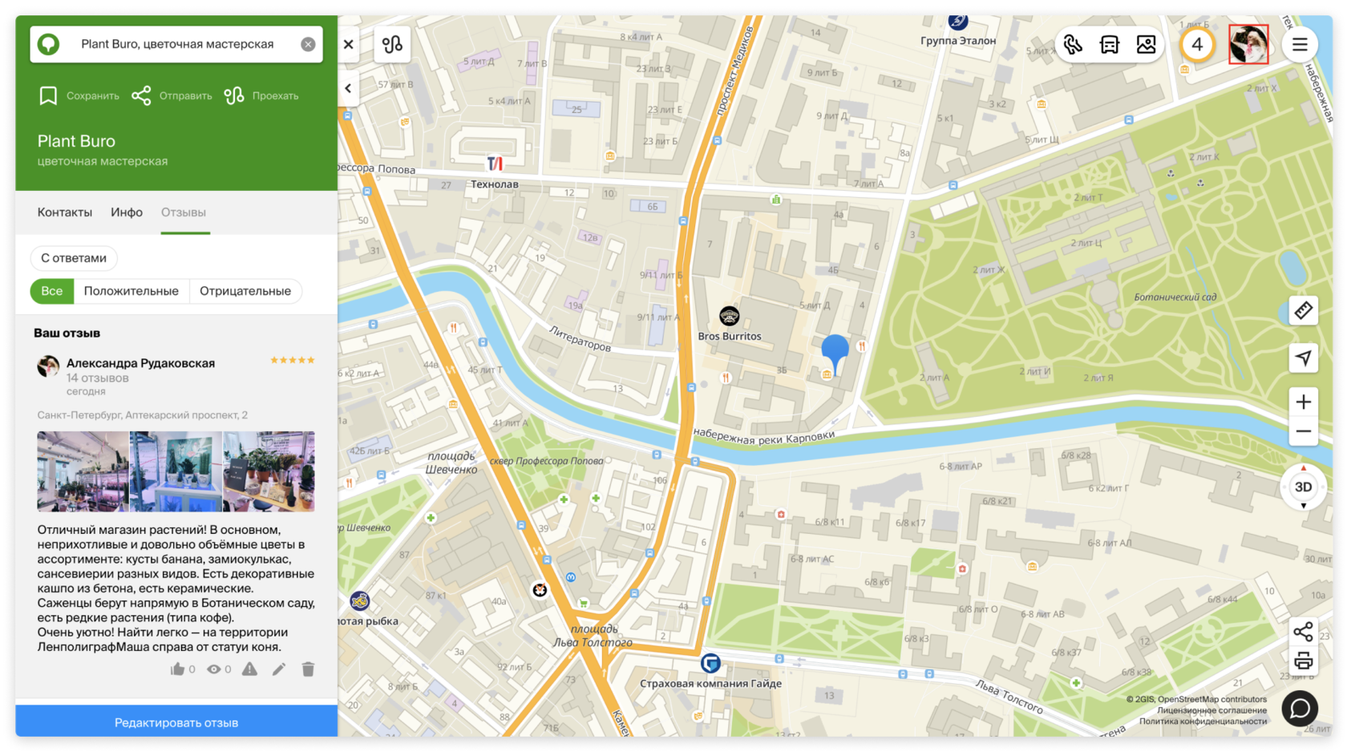Viewport: 1347px width, 752px height.
Task: Click the Редактировать отзыв button
Action: coord(176,722)
